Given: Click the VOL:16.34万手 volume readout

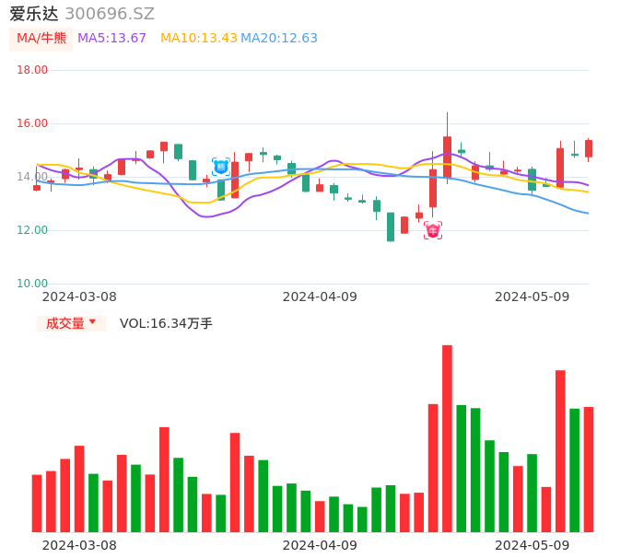Looking at the screenshot, I should coord(166,323).
